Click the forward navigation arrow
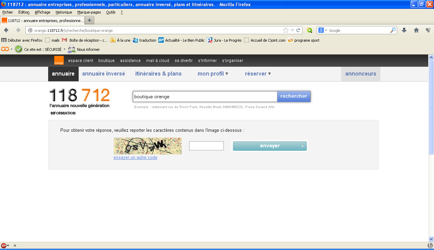 tap(18, 30)
